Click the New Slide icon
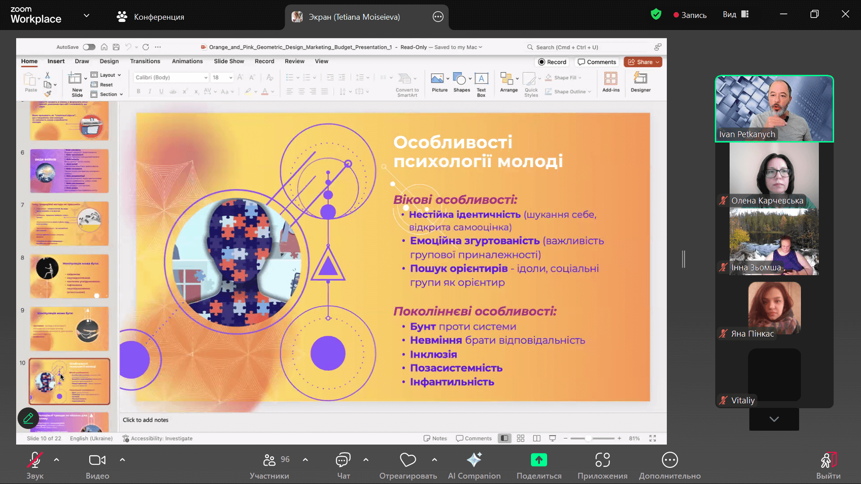The height and width of the screenshot is (484, 861). 74,79
